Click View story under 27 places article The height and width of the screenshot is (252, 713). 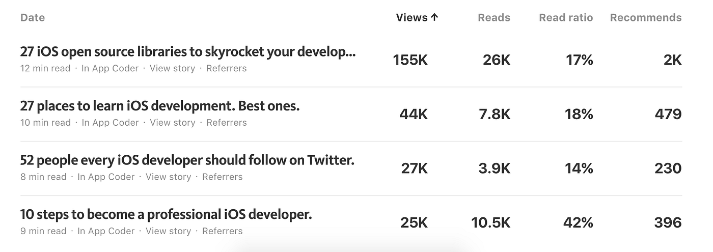tap(173, 123)
